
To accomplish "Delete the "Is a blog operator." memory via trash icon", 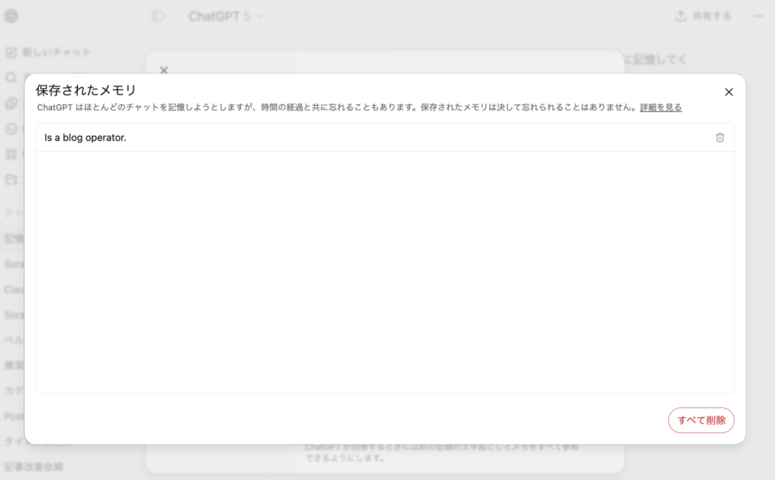I will coord(720,138).
